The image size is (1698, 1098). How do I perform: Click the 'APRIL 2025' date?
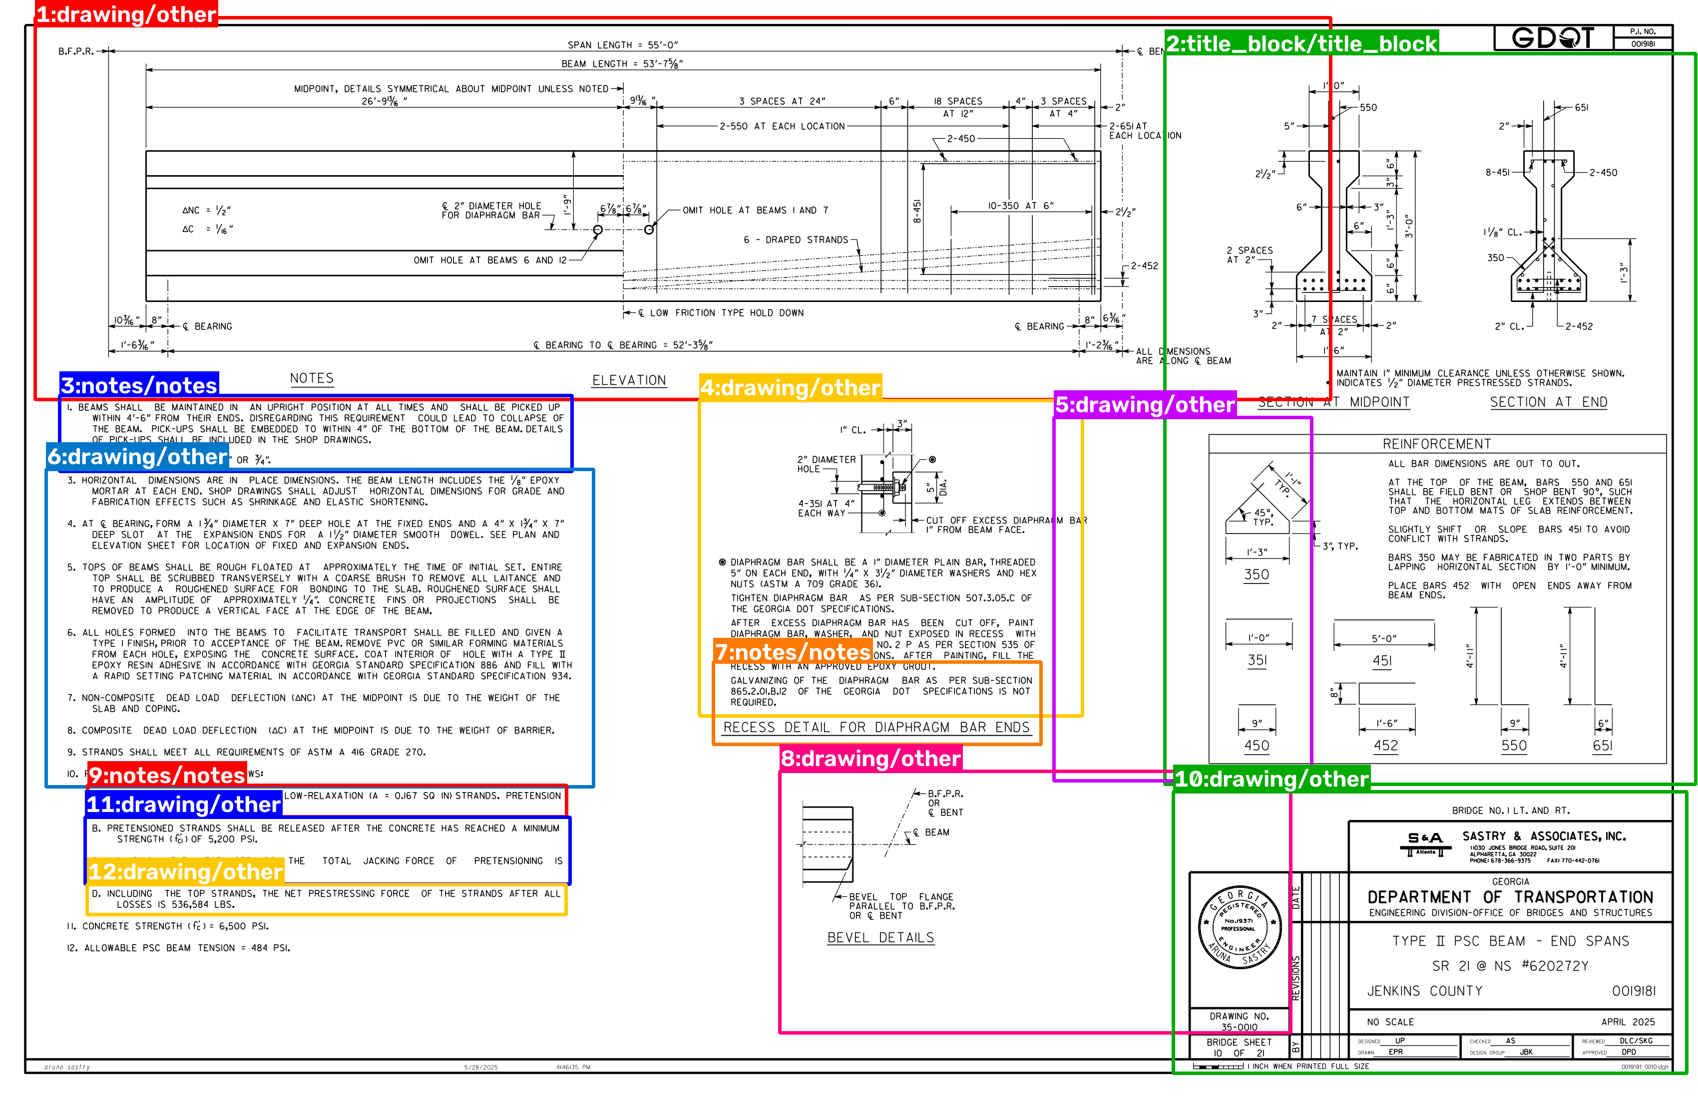coord(1628,1023)
